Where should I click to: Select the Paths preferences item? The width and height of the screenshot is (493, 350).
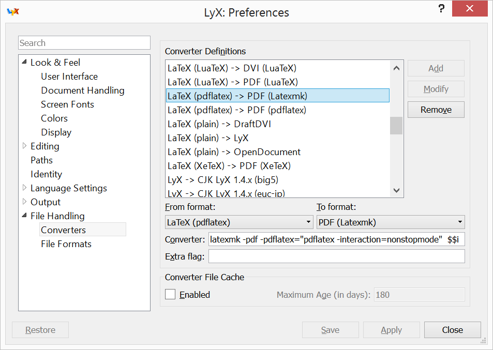pyautogui.click(x=41, y=160)
